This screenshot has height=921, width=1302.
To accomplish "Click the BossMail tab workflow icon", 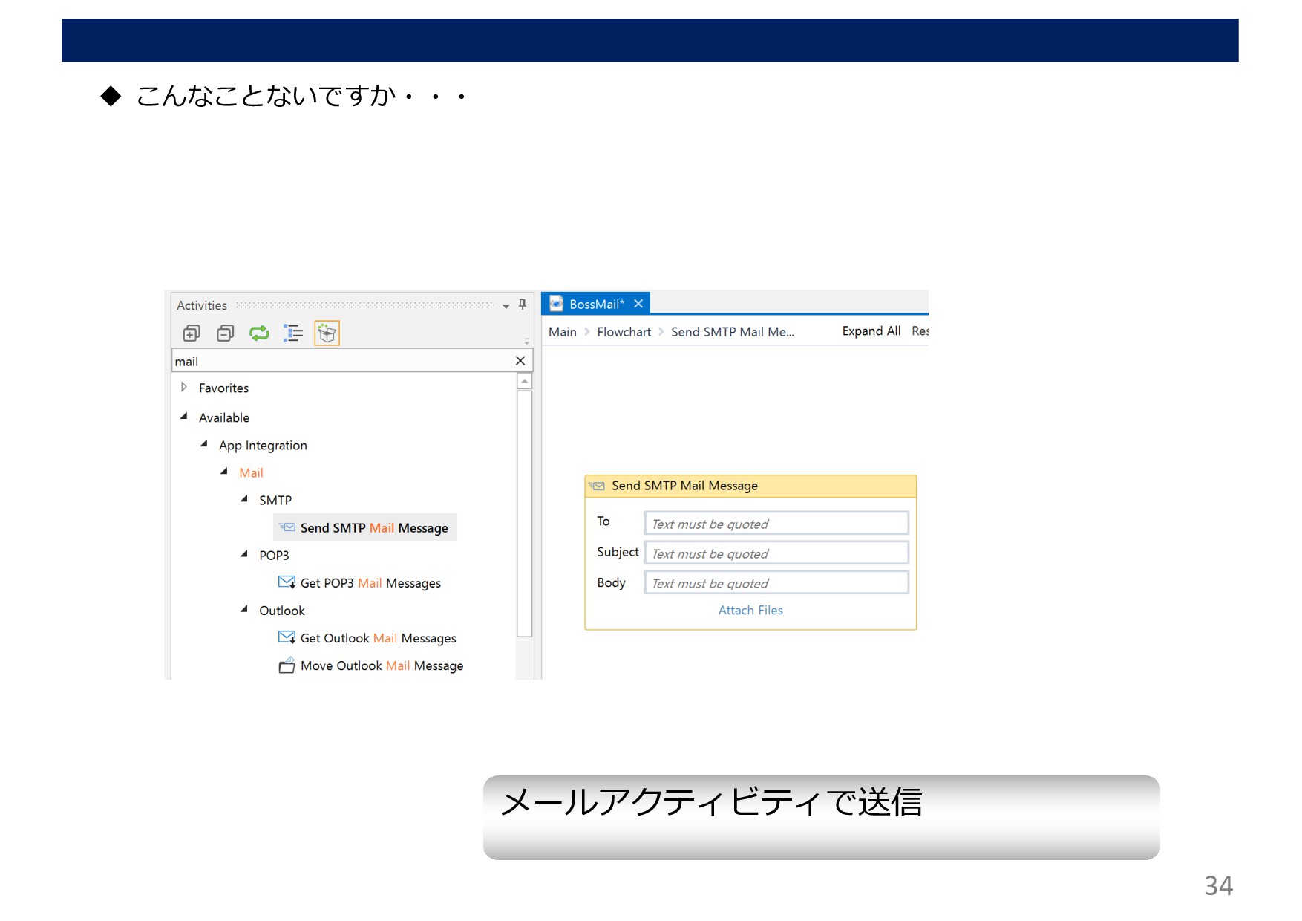I will click(x=556, y=304).
